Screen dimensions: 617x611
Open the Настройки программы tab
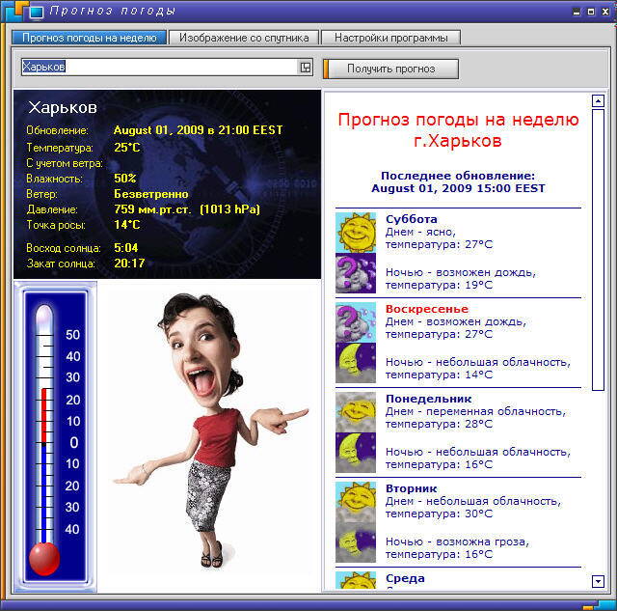tap(390, 38)
